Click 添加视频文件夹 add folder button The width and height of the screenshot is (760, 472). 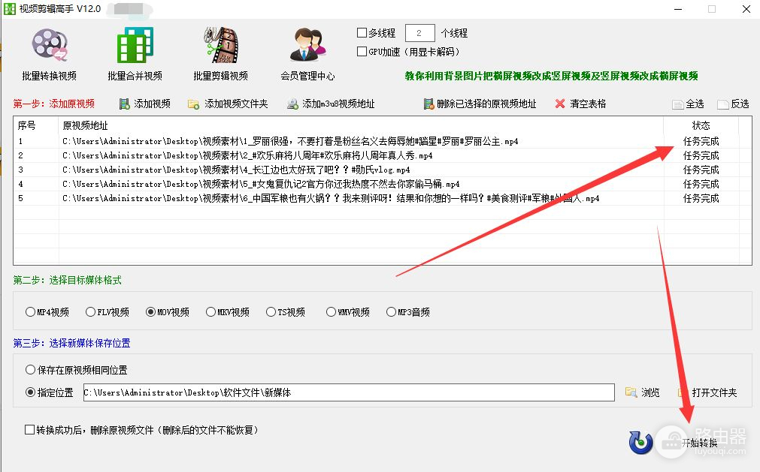pos(229,104)
